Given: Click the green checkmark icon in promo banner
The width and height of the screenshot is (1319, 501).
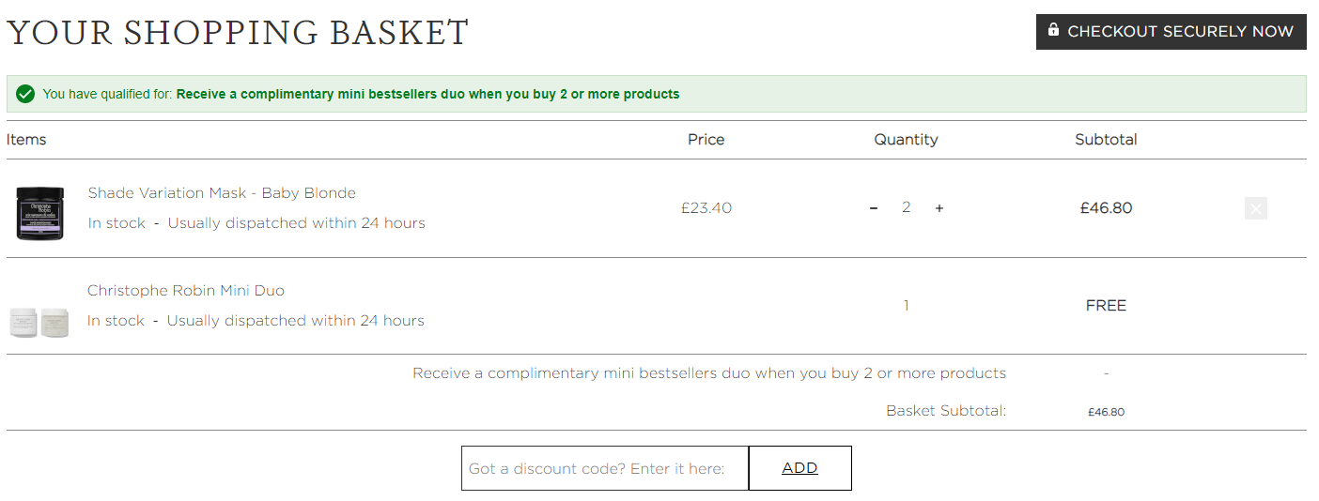Looking at the screenshot, I should click(25, 94).
